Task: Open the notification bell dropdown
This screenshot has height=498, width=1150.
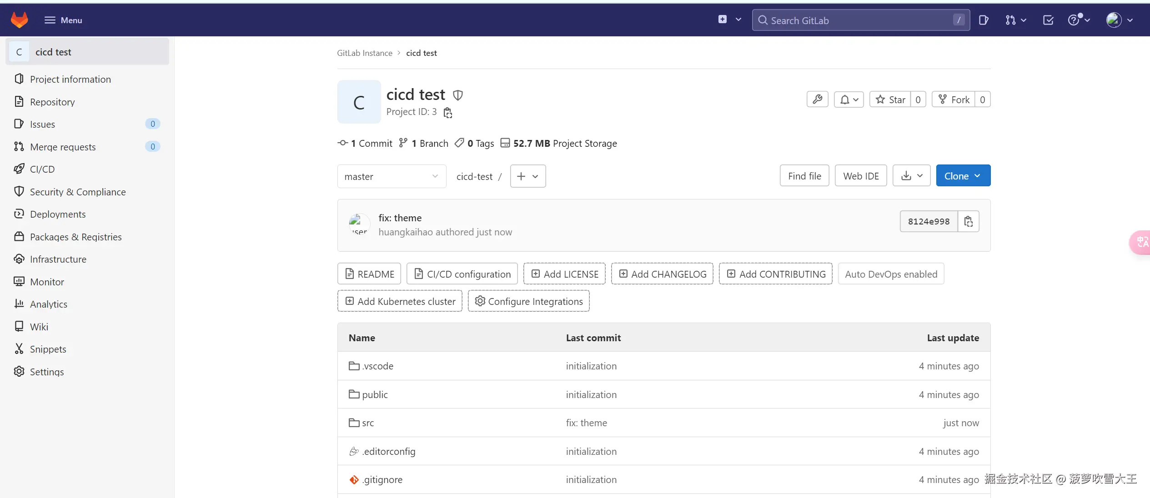Action: [x=849, y=100]
